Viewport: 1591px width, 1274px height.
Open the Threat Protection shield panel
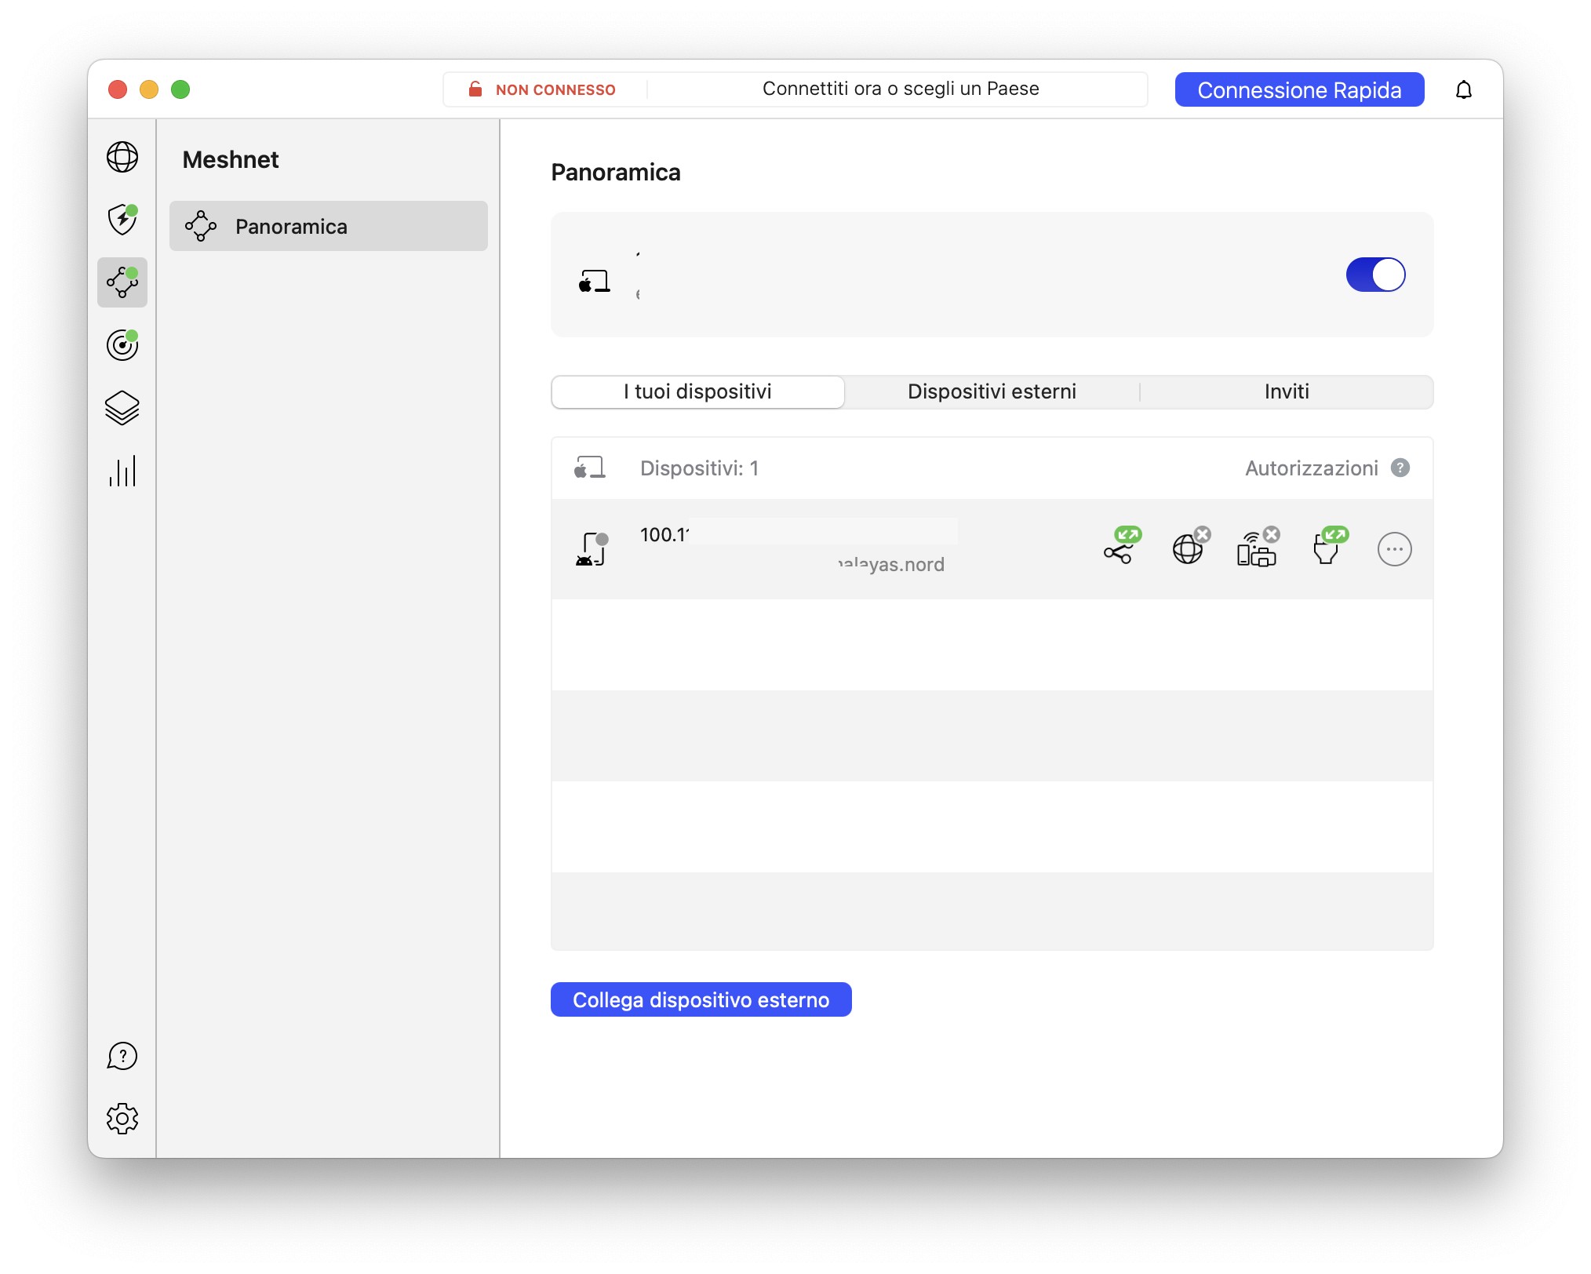pyautogui.click(x=122, y=220)
